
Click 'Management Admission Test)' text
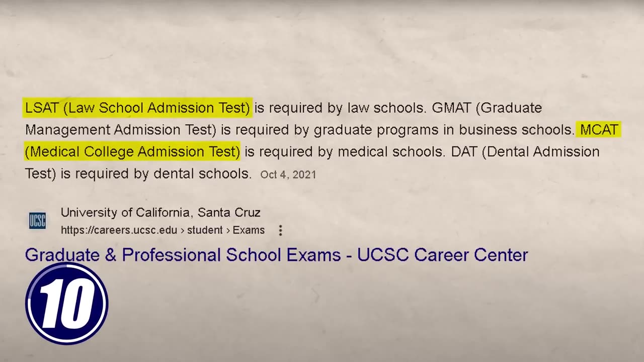121,130
